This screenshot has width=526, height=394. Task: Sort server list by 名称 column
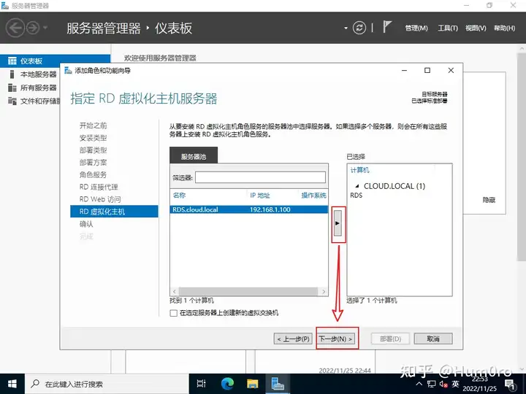(x=179, y=196)
